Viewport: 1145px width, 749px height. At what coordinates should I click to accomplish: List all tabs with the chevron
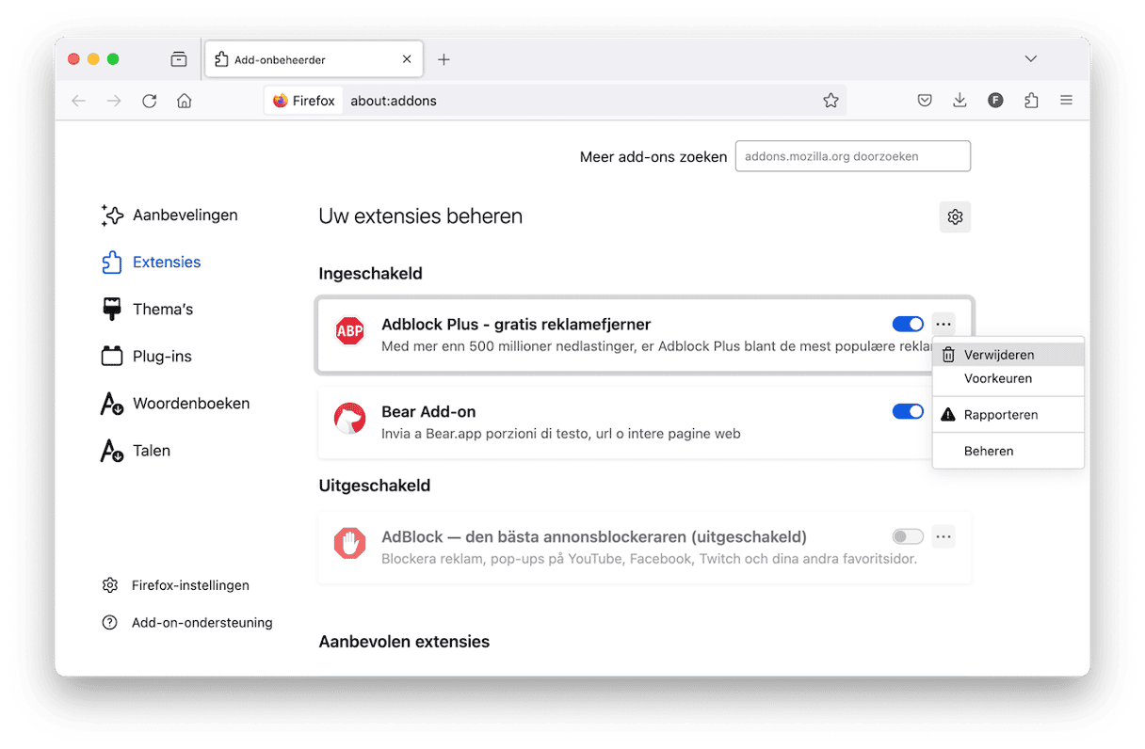pyautogui.click(x=1031, y=59)
